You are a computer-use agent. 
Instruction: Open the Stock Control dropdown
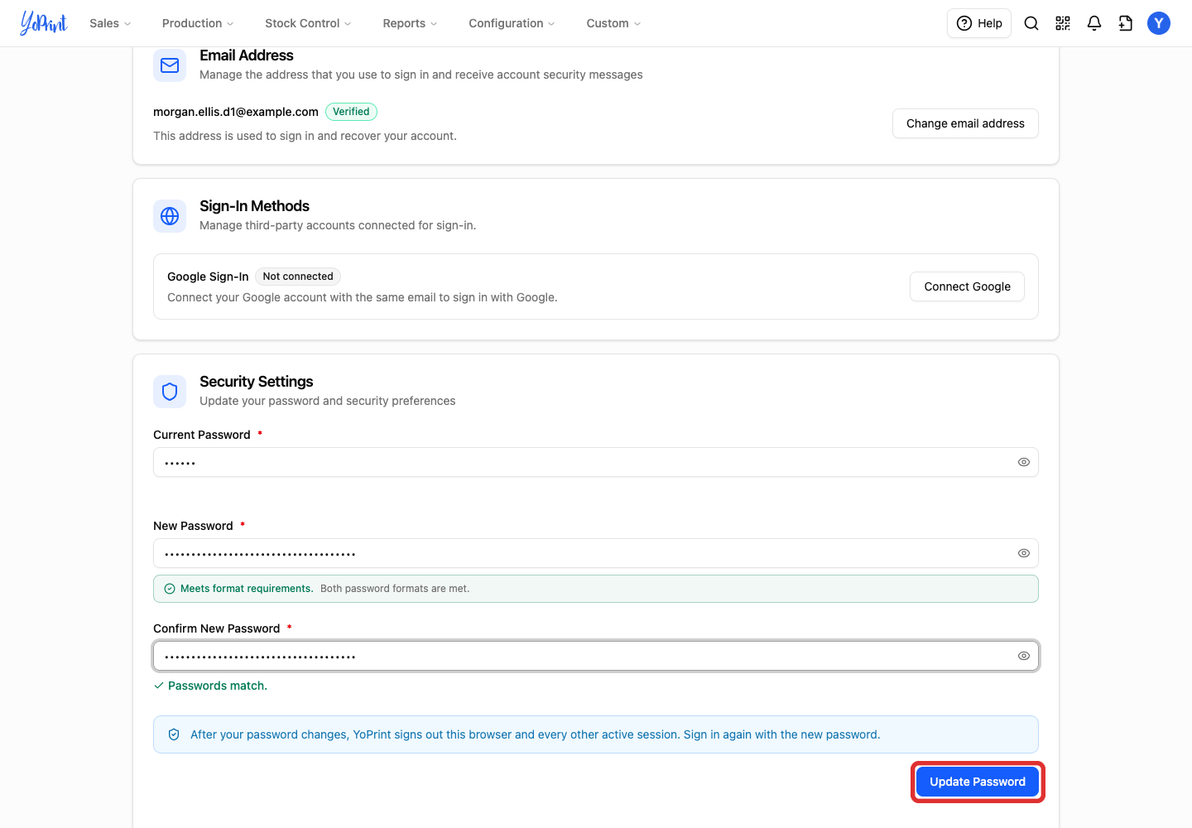point(308,23)
